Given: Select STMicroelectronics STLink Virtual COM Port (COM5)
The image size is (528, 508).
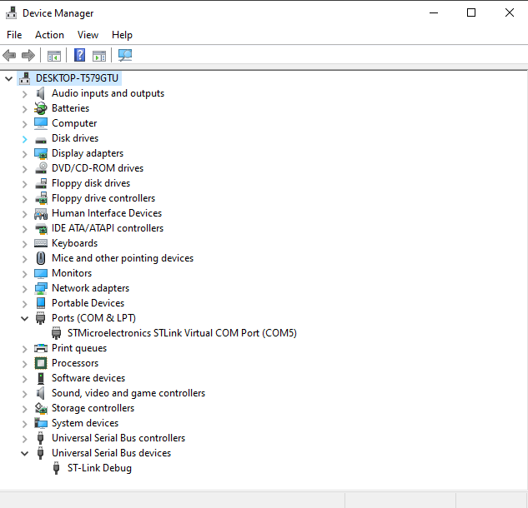Looking at the screenshot, I should [182, 333].
